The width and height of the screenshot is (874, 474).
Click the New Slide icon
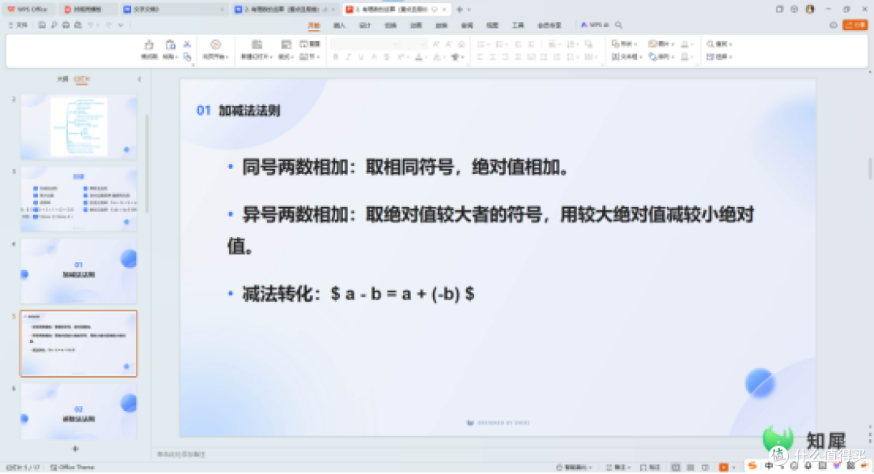click(257, 44)
